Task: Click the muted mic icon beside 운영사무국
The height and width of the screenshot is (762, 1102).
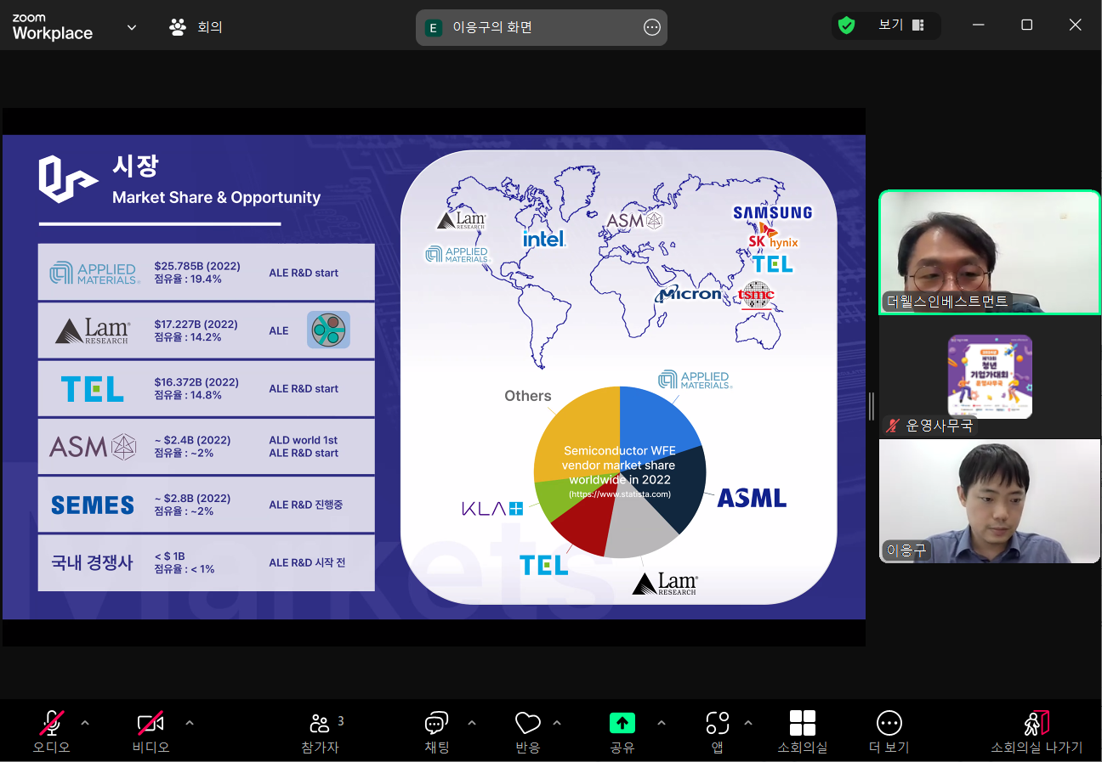Action: pos(893,426)
